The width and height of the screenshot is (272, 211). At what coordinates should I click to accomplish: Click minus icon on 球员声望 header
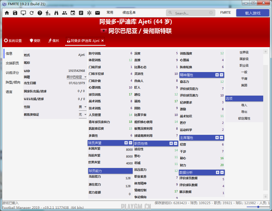click(131, 143)
